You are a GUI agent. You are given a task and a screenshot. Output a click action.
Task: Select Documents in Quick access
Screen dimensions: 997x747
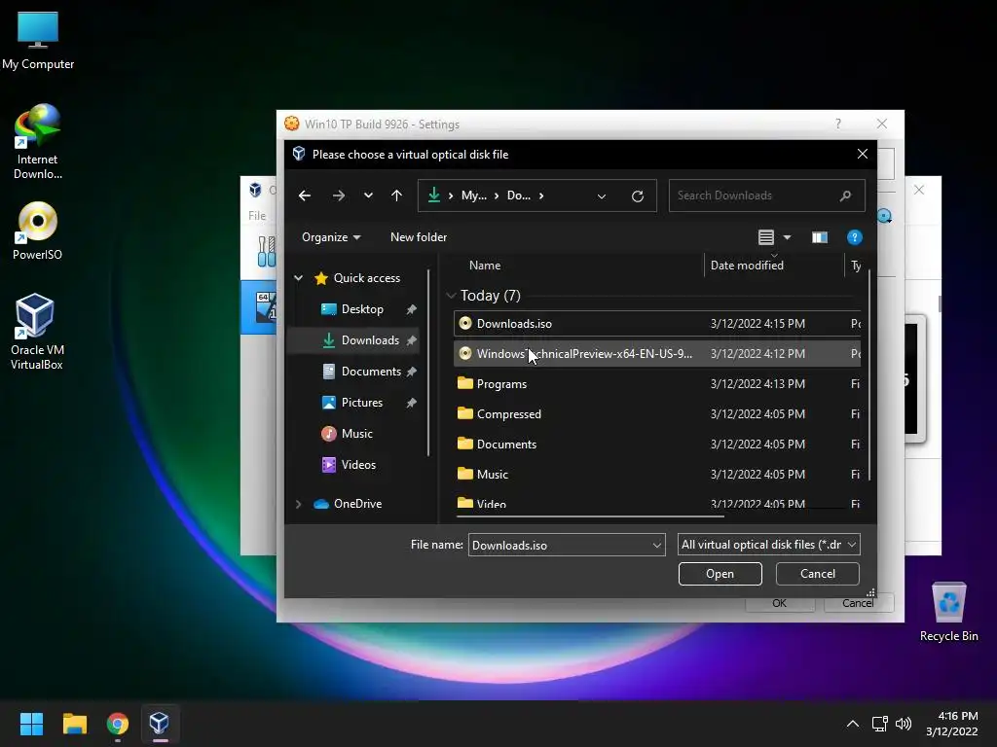[371, 372]
